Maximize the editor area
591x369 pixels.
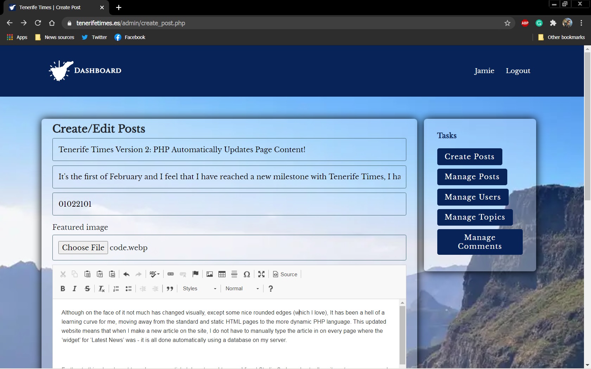pyautogui.click(x=261, y=274)
